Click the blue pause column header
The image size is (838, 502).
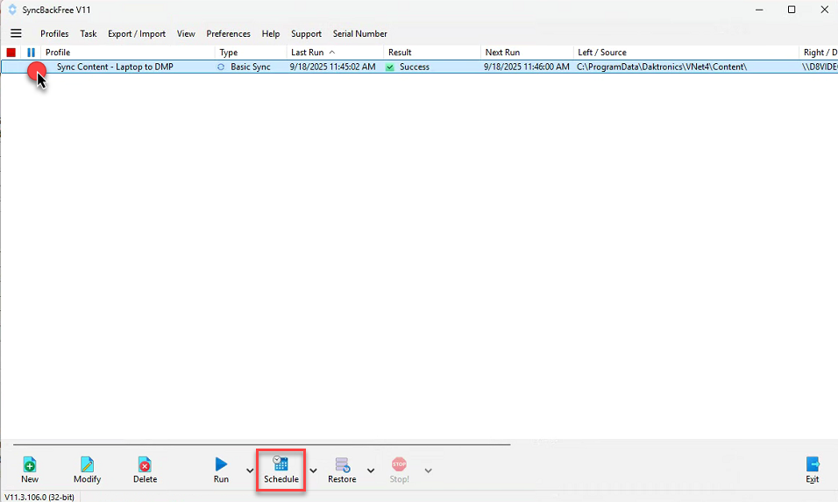pos(32,53)
